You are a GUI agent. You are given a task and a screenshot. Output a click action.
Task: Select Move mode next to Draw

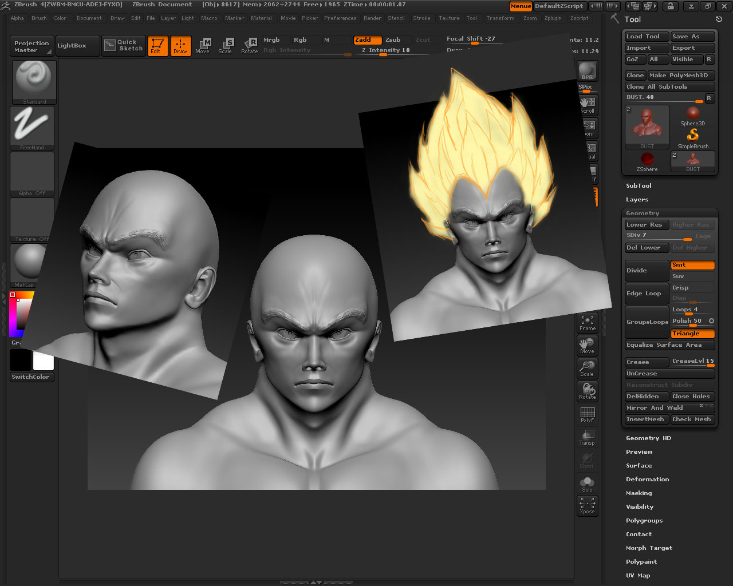point(202,46)
